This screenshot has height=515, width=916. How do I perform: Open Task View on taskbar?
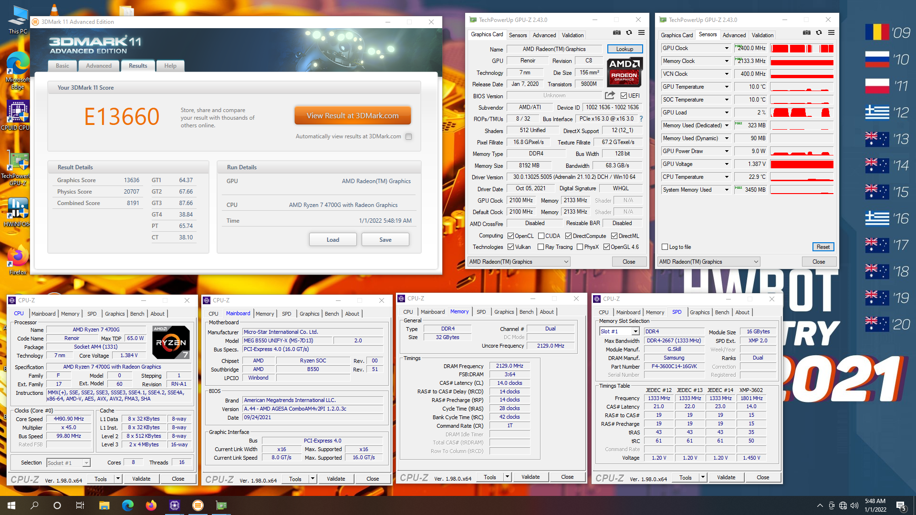(80, 505)
